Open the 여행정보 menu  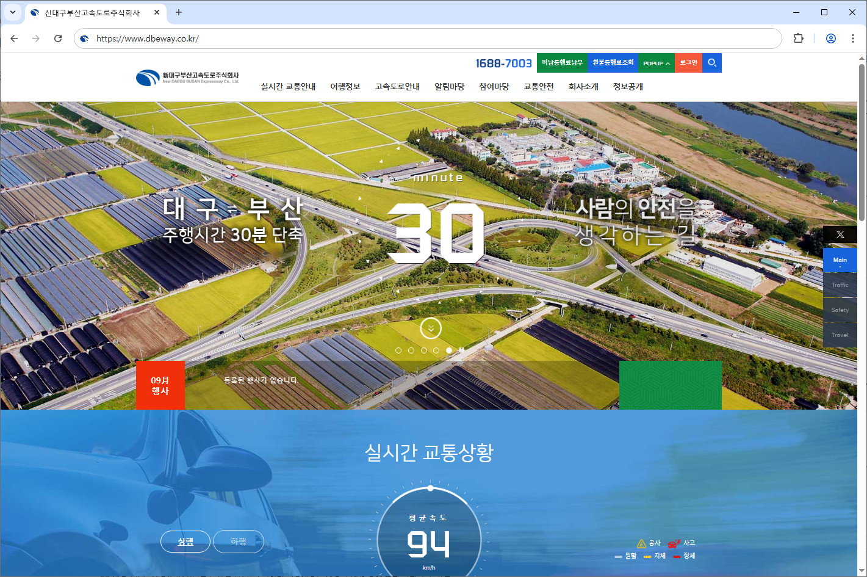coord(345,86)
